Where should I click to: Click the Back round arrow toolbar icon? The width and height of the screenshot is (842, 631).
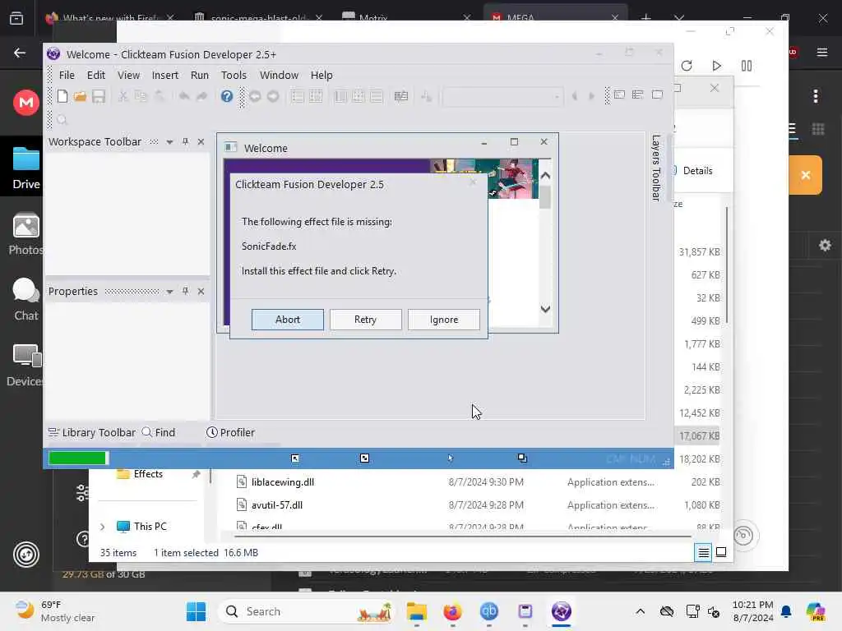click(255, 97)
